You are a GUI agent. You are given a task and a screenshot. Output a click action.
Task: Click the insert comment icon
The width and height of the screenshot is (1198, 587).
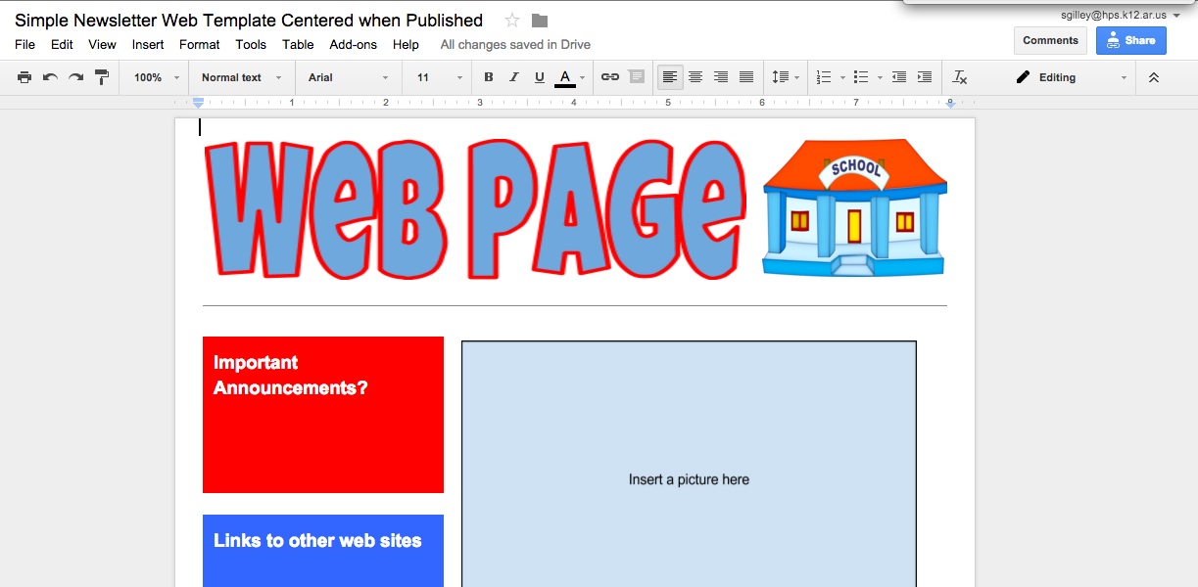pyautogui.click(x=637, y=77)
